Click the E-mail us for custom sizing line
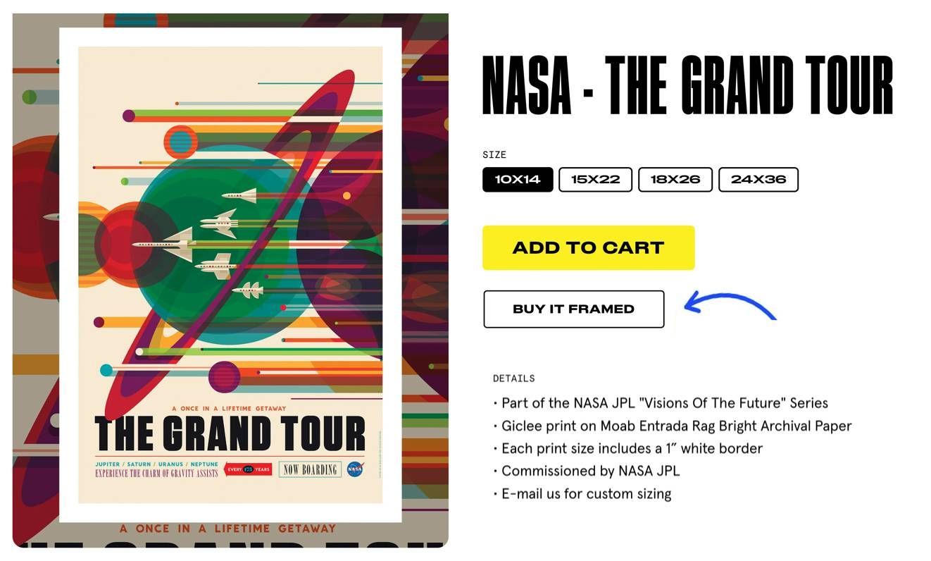 click(586, 493)
